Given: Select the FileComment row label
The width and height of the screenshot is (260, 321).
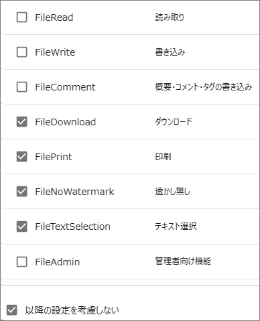Looking at the screenshot, I should click(x=65, y=87).
